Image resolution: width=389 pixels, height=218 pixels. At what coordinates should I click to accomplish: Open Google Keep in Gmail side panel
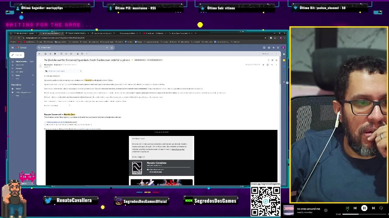pyautogui.click(x=284, y=60)
